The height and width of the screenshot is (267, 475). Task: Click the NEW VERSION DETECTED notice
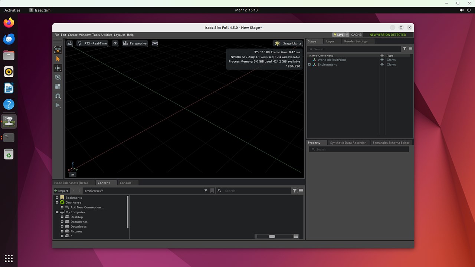388,35
